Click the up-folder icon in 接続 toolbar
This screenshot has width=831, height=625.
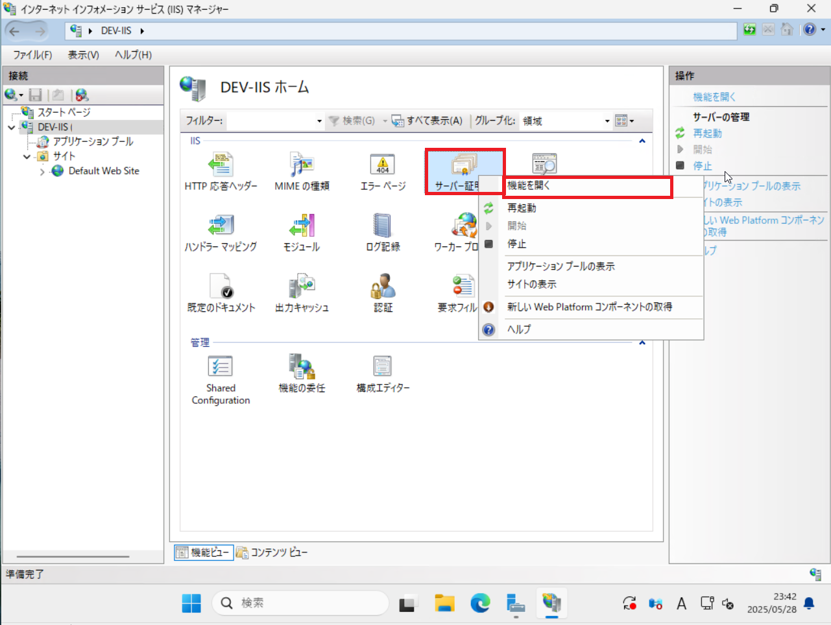pyautogui.click(x=58, y=95)
